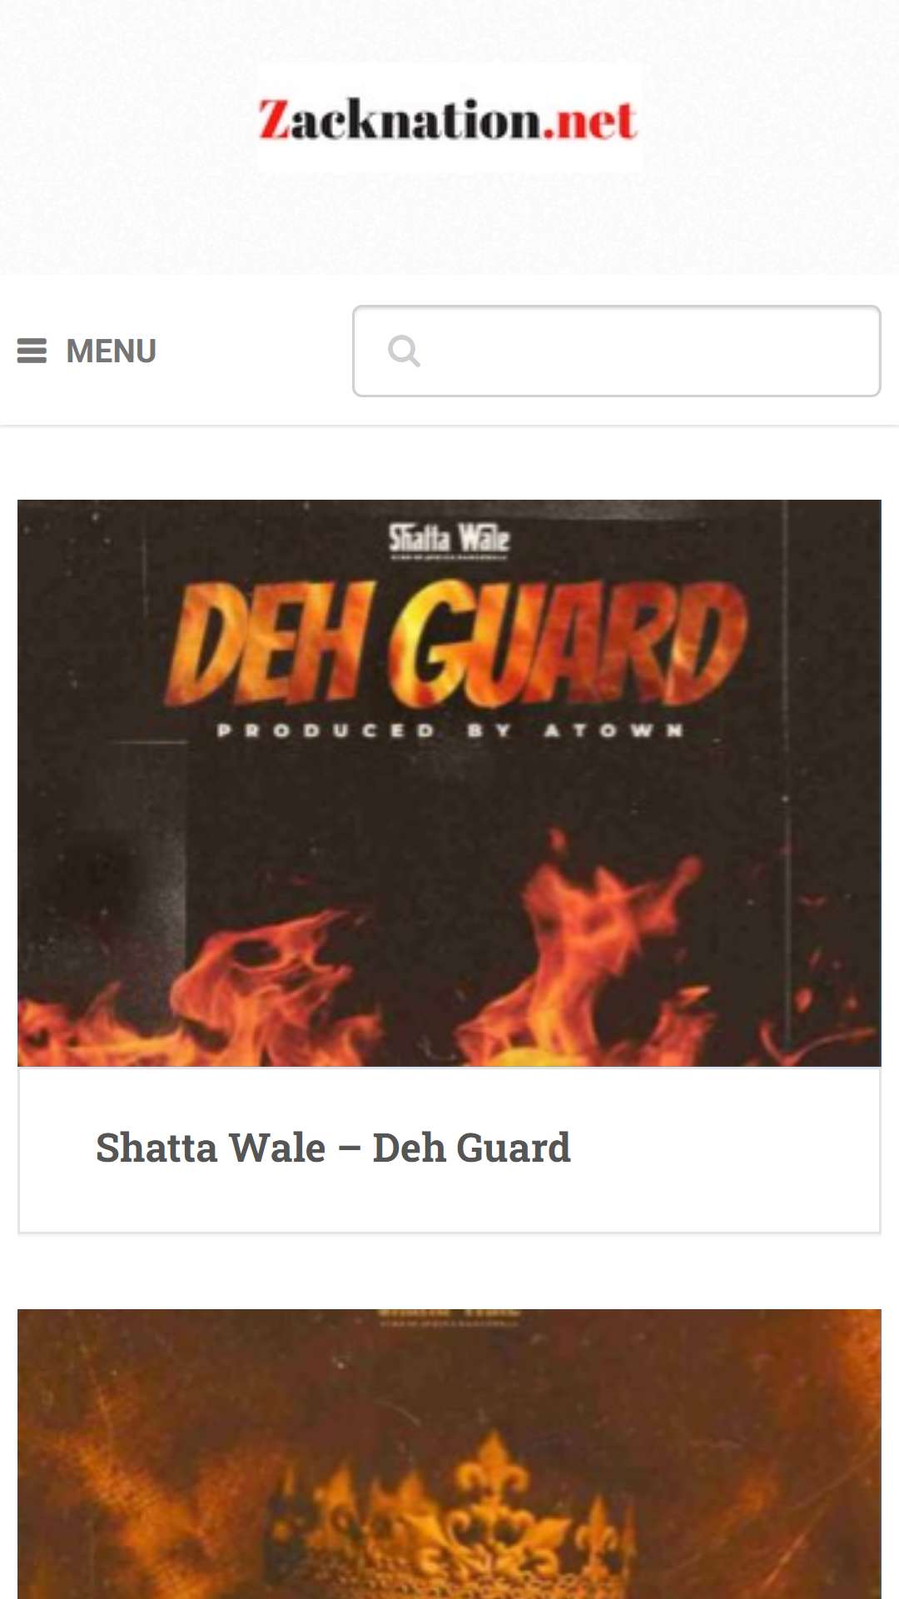The image size is (899, 1599).
Task: Click the red '.net' part of the logo
Action: (x=590, y=119)
